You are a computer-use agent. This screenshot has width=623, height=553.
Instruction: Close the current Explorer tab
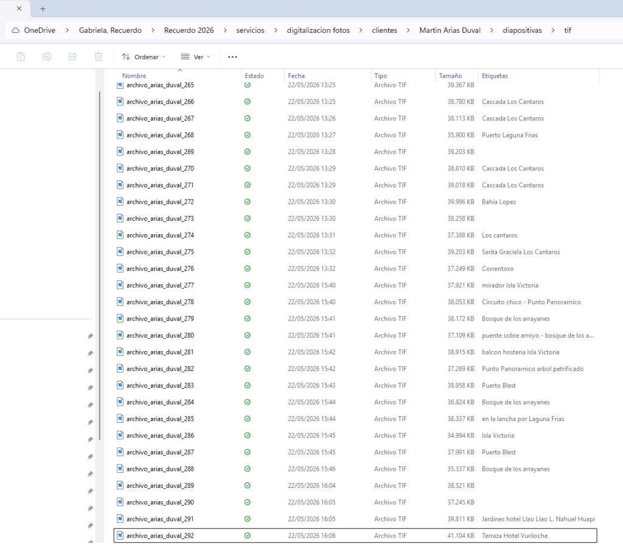coord(19,9)
